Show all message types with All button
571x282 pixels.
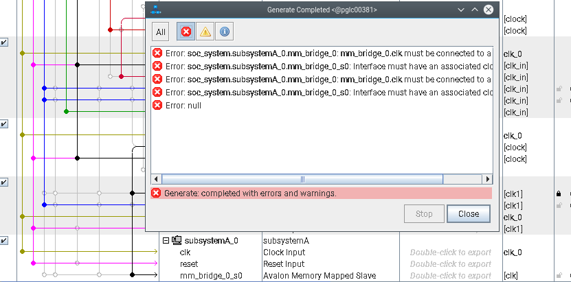161,32
